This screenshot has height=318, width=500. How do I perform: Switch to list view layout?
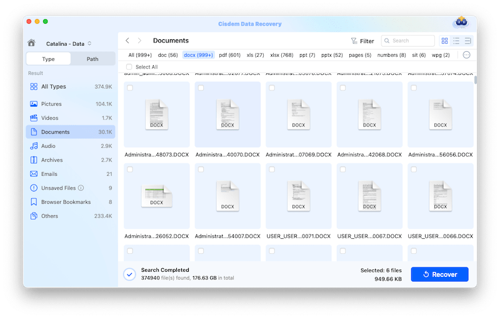(456, 41)
